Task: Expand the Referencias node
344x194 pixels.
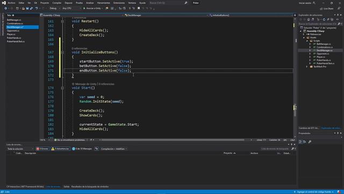Action: click(304, 34)
